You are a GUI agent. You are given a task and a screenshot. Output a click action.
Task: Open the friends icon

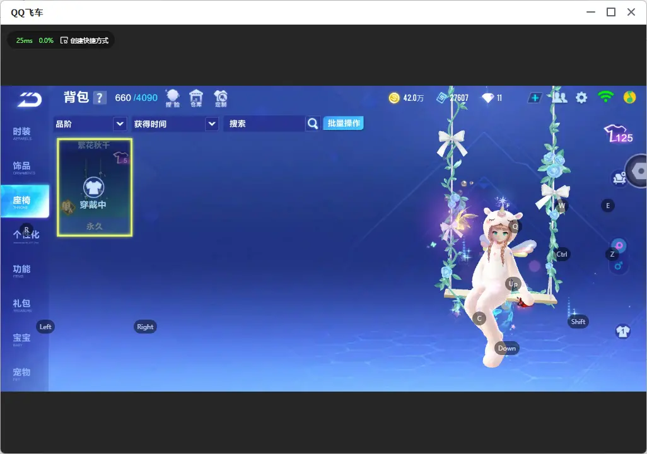pyautogui.click(x=559, y=97)
